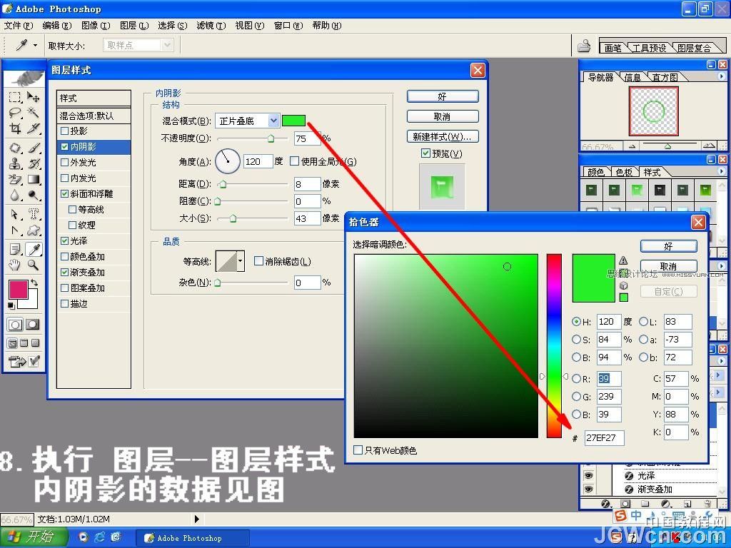
Task: Select the Magic Wand tool
Action: pyautogui.click(x=33, y=112)
